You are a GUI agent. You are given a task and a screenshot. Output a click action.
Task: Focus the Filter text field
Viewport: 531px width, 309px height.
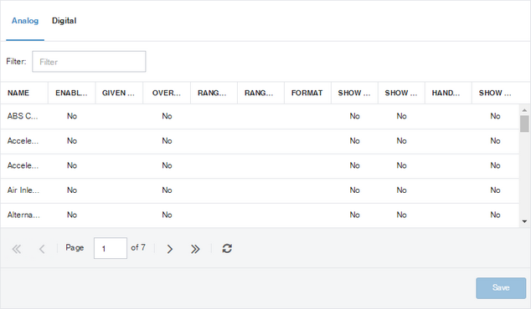coord(89,62)
